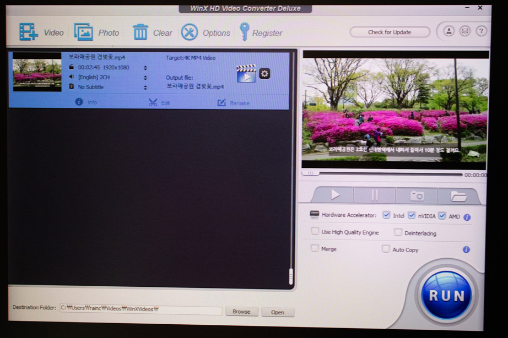Screen dimensions: 508x338
Task: Click the Info text link
Action: (x=93, y=102)
